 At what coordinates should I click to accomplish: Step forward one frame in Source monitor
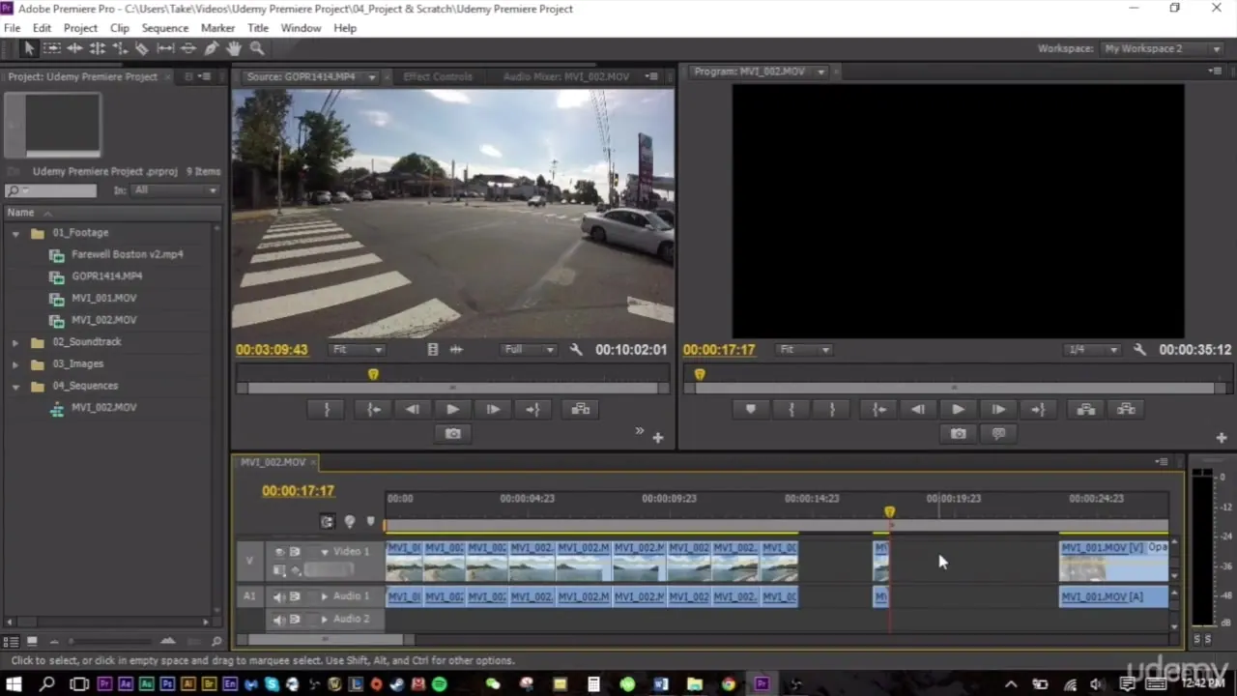493,410
